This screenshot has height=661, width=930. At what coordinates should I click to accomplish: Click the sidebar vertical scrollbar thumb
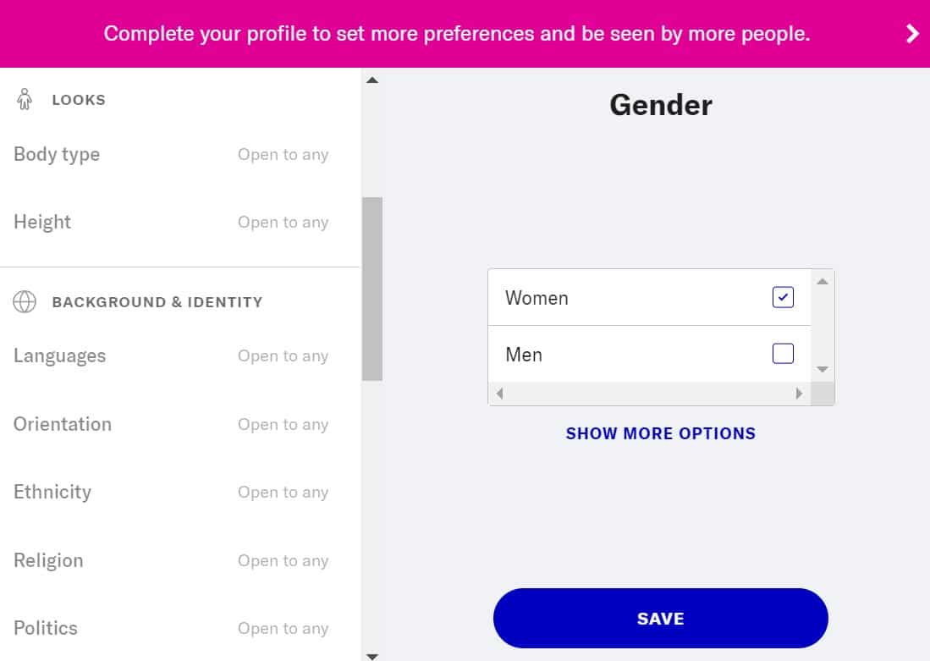click(371, 289)
